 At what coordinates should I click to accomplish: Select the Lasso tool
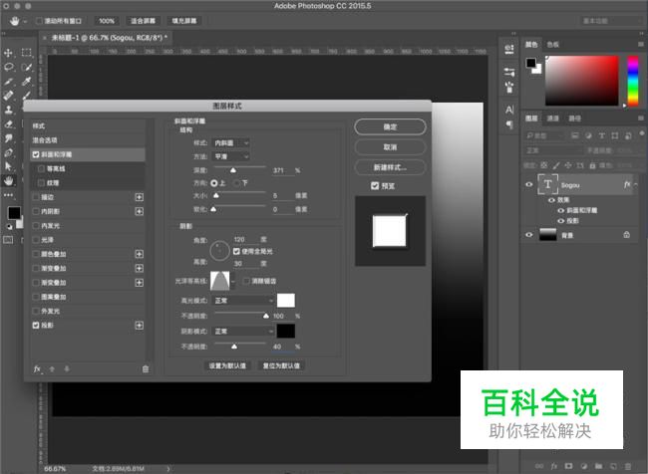pyautogui.click(x=8, y=67)
